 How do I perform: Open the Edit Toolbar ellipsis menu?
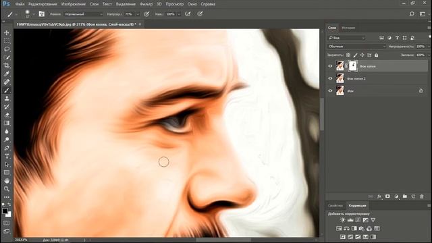tap(7, 197)
